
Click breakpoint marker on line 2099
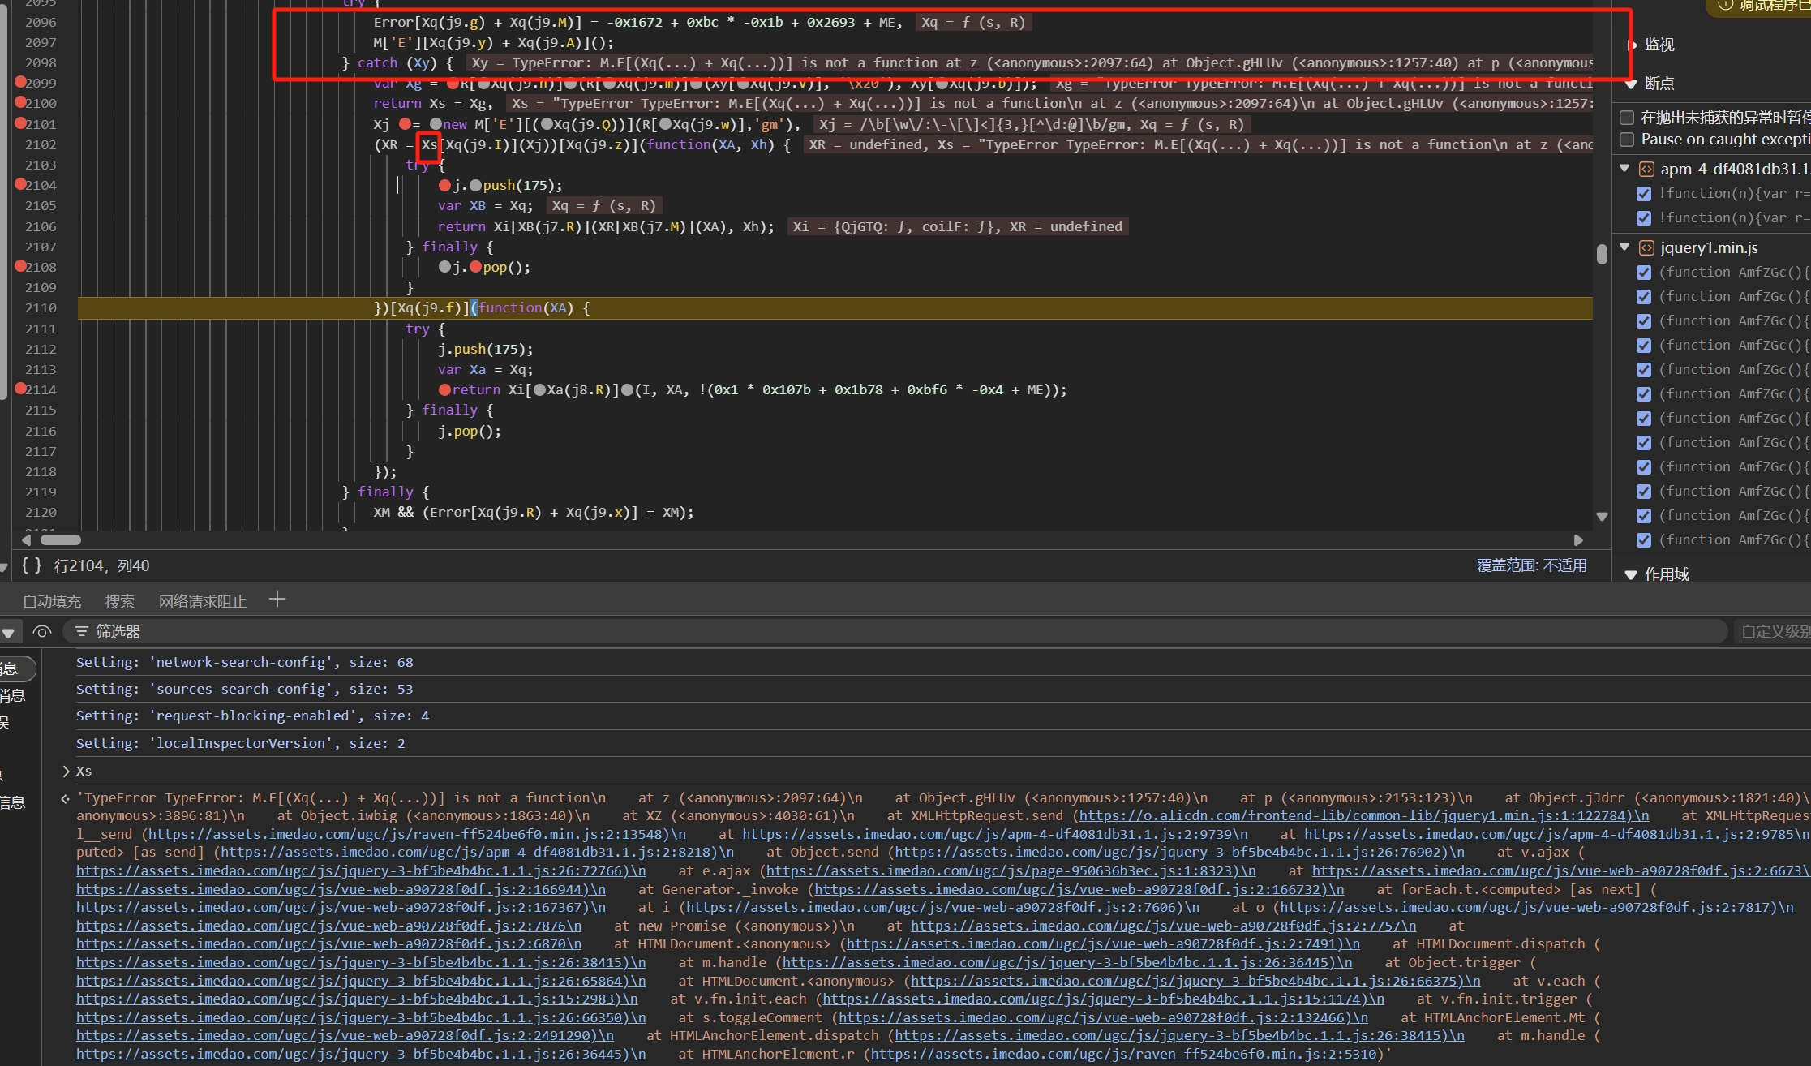21,82
